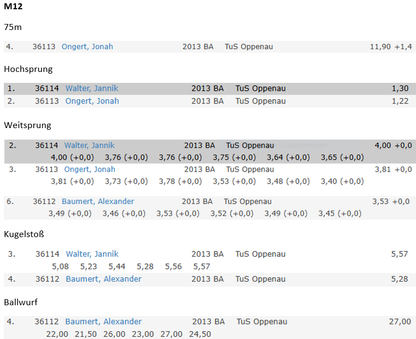Open Baumert, Alexander link under Kugelstoß
Screen dimensions: 416x339
coord(104,279)
